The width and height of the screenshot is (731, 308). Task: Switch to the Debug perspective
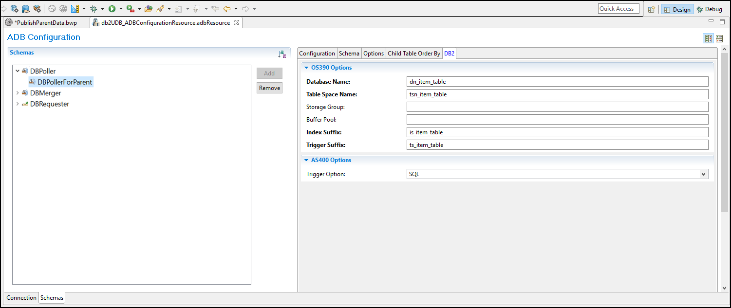[x=709, y=9]
